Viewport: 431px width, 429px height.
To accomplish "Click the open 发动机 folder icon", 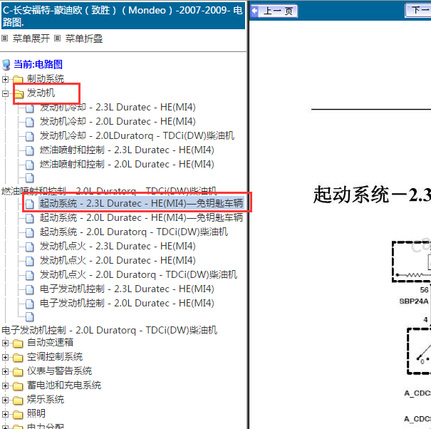I will pyautogui.click(x=19, y=94).
